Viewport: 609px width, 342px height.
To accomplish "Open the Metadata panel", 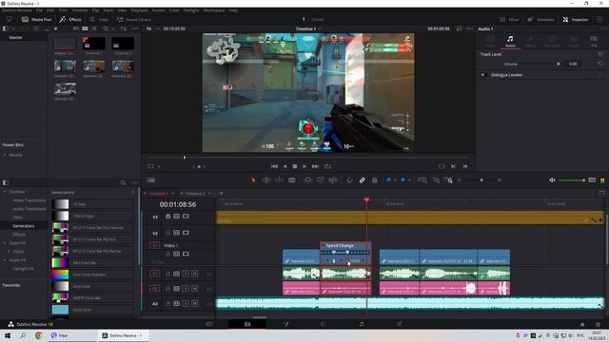I will coord(540,19).
